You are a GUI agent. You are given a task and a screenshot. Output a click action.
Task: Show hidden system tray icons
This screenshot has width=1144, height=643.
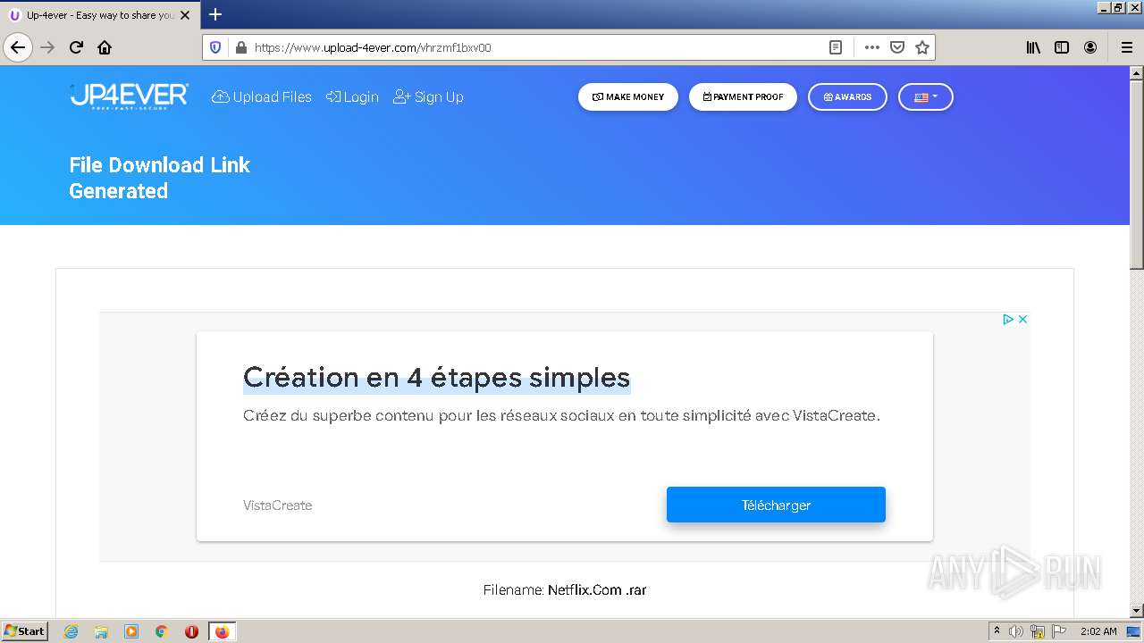pos(997,630)
